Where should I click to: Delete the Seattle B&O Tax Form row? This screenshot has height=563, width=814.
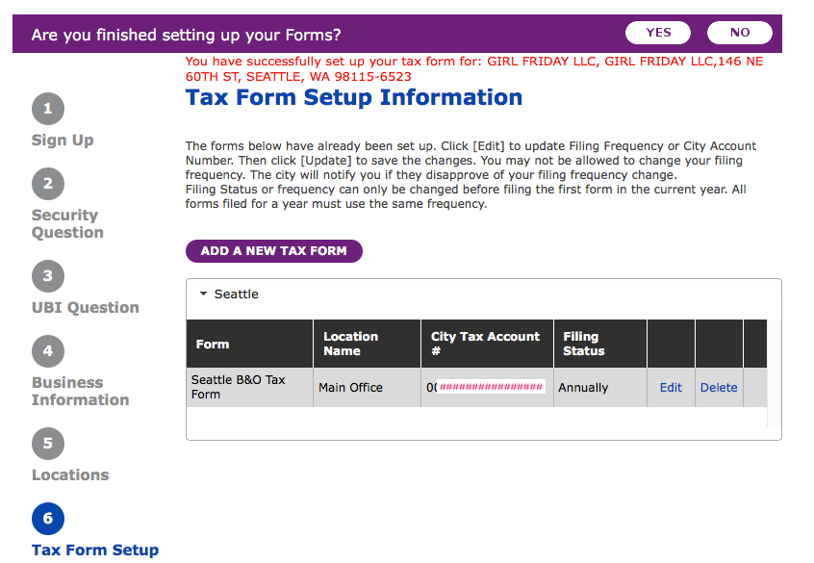point(719,388)
